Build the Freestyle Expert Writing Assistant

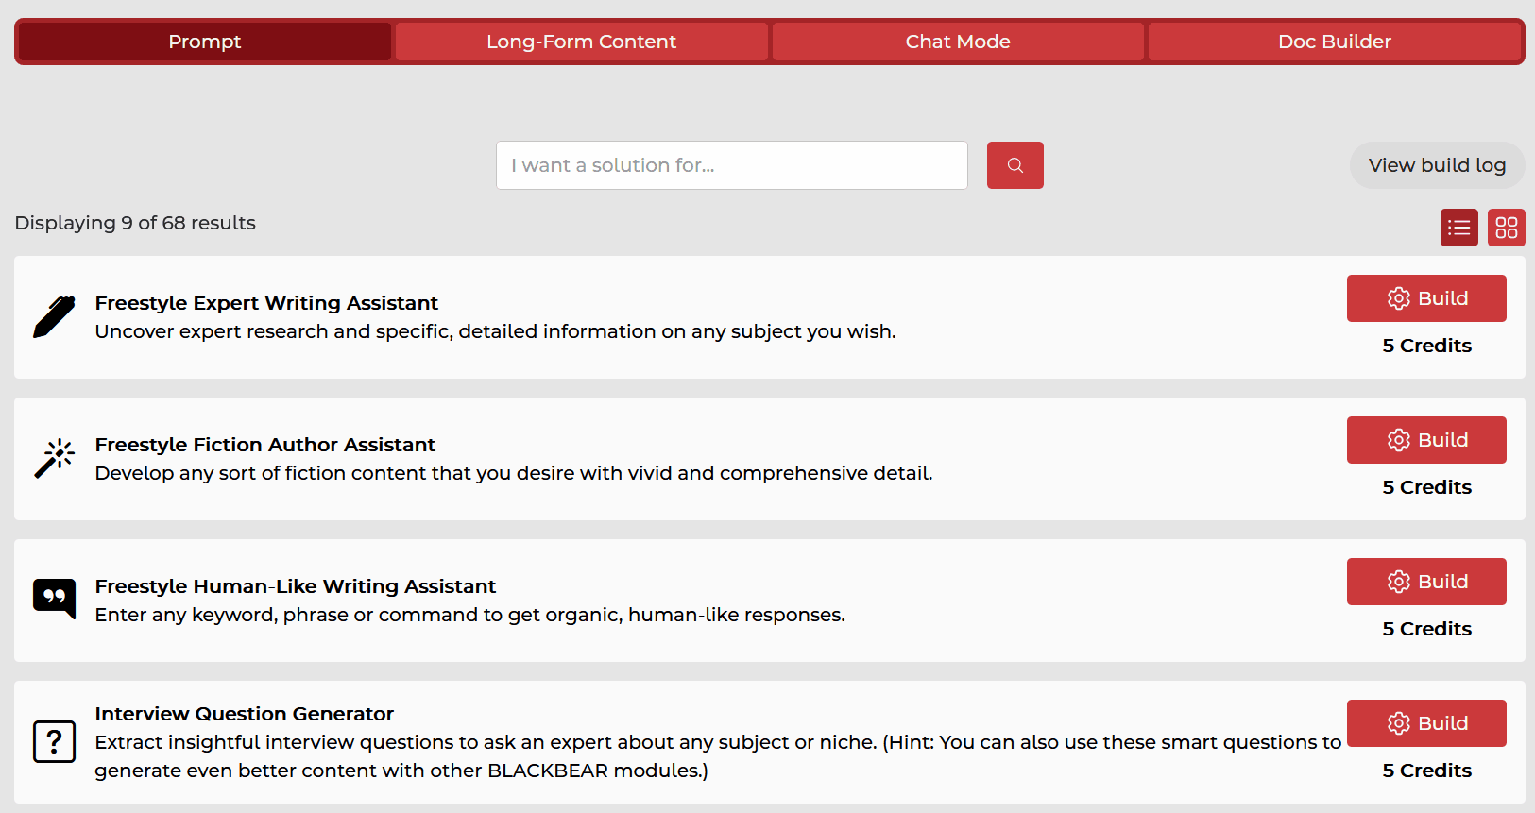click(1425, 298)
